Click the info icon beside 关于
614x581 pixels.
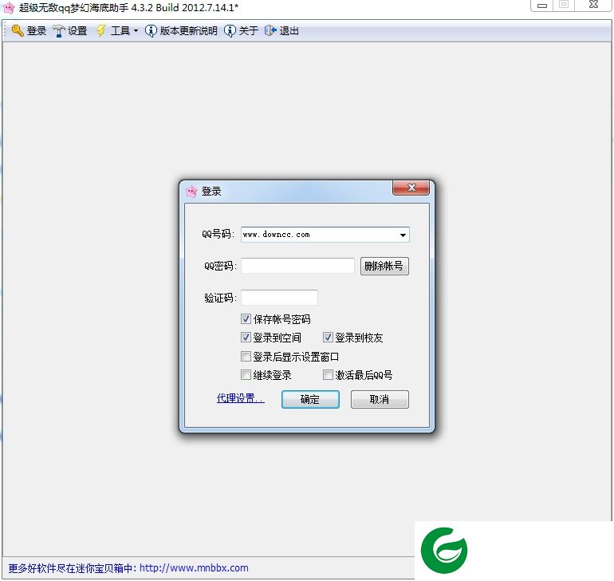click(x=230, y=30)
